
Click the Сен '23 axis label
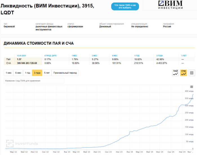pyautogui.click(x=108, y=152)
